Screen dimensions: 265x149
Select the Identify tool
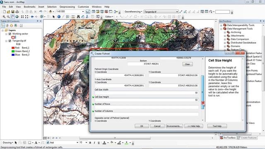point(59,17)
